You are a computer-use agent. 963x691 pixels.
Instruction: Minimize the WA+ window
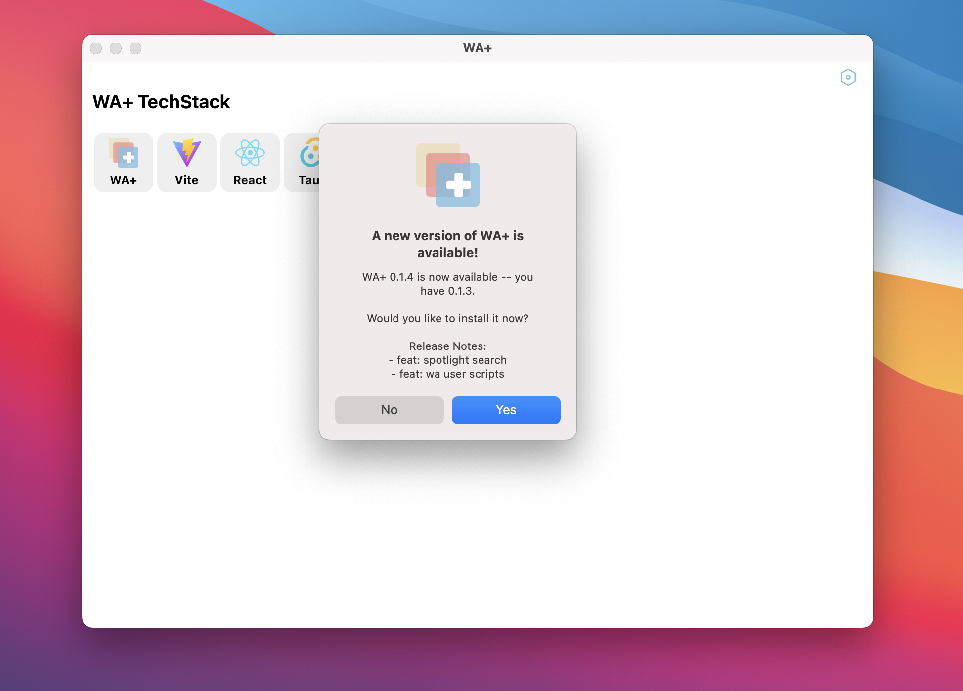(x=116, y=48)
